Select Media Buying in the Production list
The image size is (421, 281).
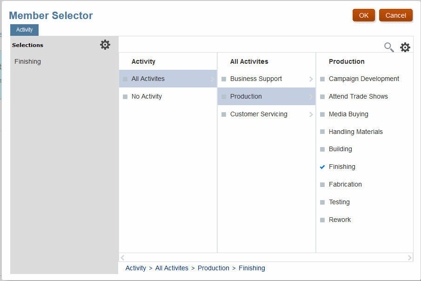tap(348, 114)
